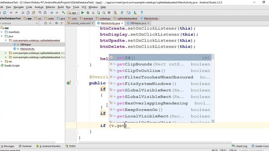
Task: Expand the manifests folder
Action: pyautogui.click(x=2, y=32)
